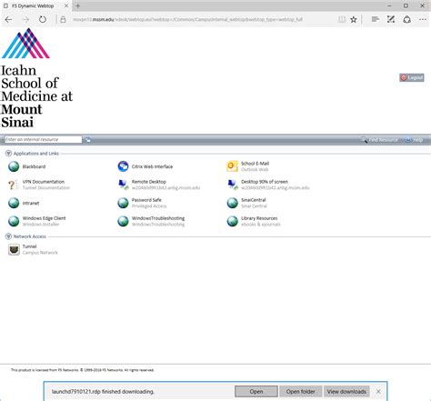The width and height of the screenshot is (431, 401).
Task: Open browser more options menu
Action: (x=423, y=20)
